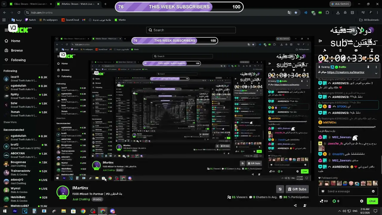
Task: Open the Kick hamburger sidebar menu
Action: coord(6,30)
